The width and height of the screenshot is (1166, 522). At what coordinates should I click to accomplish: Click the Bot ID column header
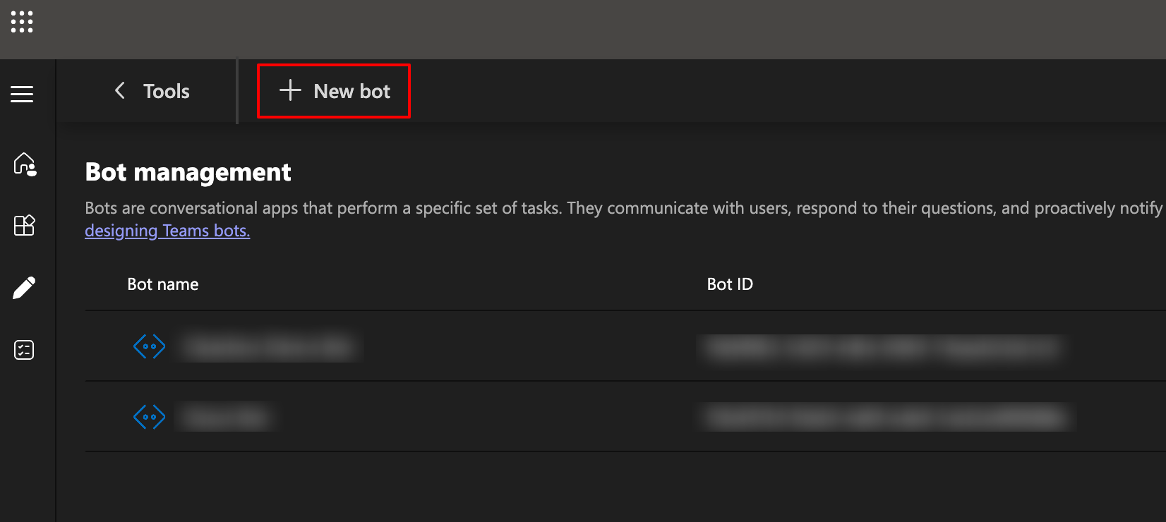730,284
